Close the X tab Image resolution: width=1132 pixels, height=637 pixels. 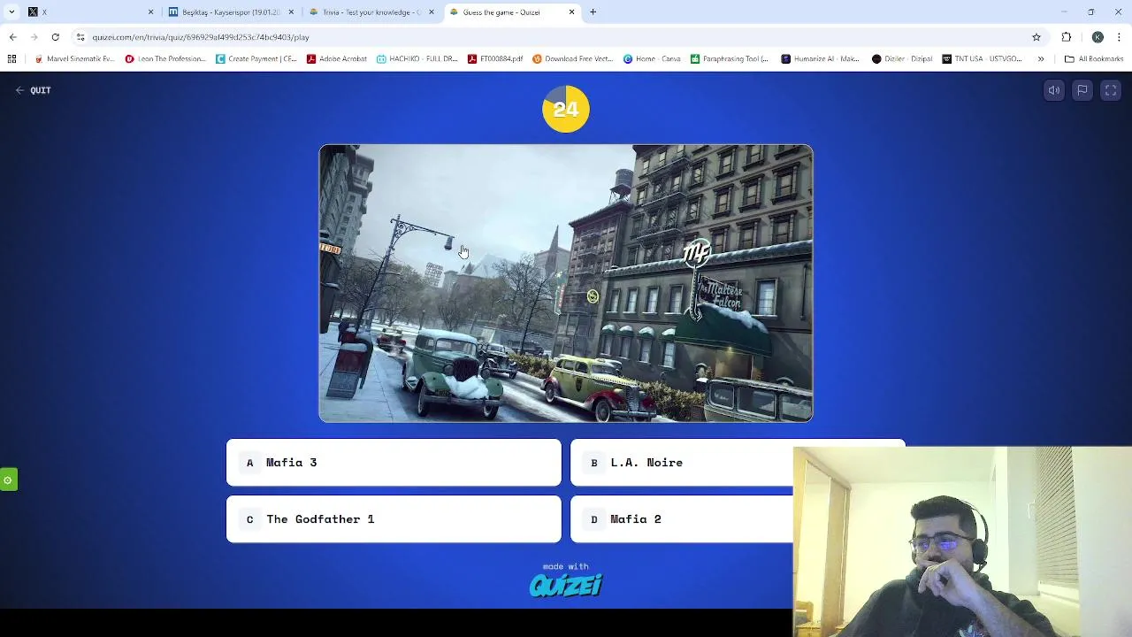tap(150, 12)
